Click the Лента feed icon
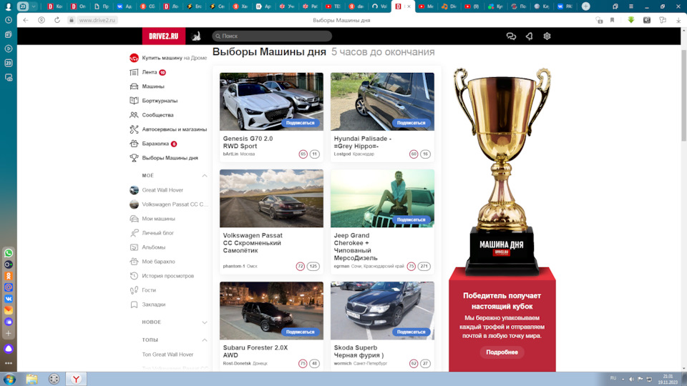Viewport: 687px width, 386px height. (134, 72)
